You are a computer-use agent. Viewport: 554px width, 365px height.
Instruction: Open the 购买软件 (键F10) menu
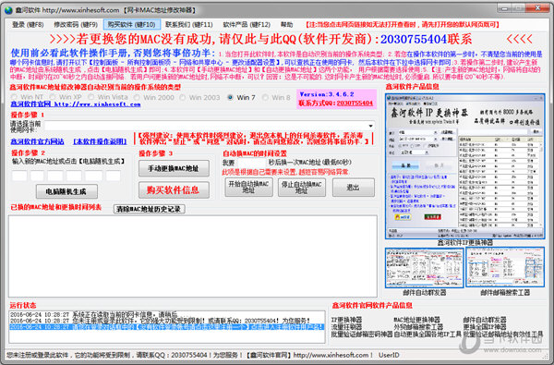click(x=132, y=24)
